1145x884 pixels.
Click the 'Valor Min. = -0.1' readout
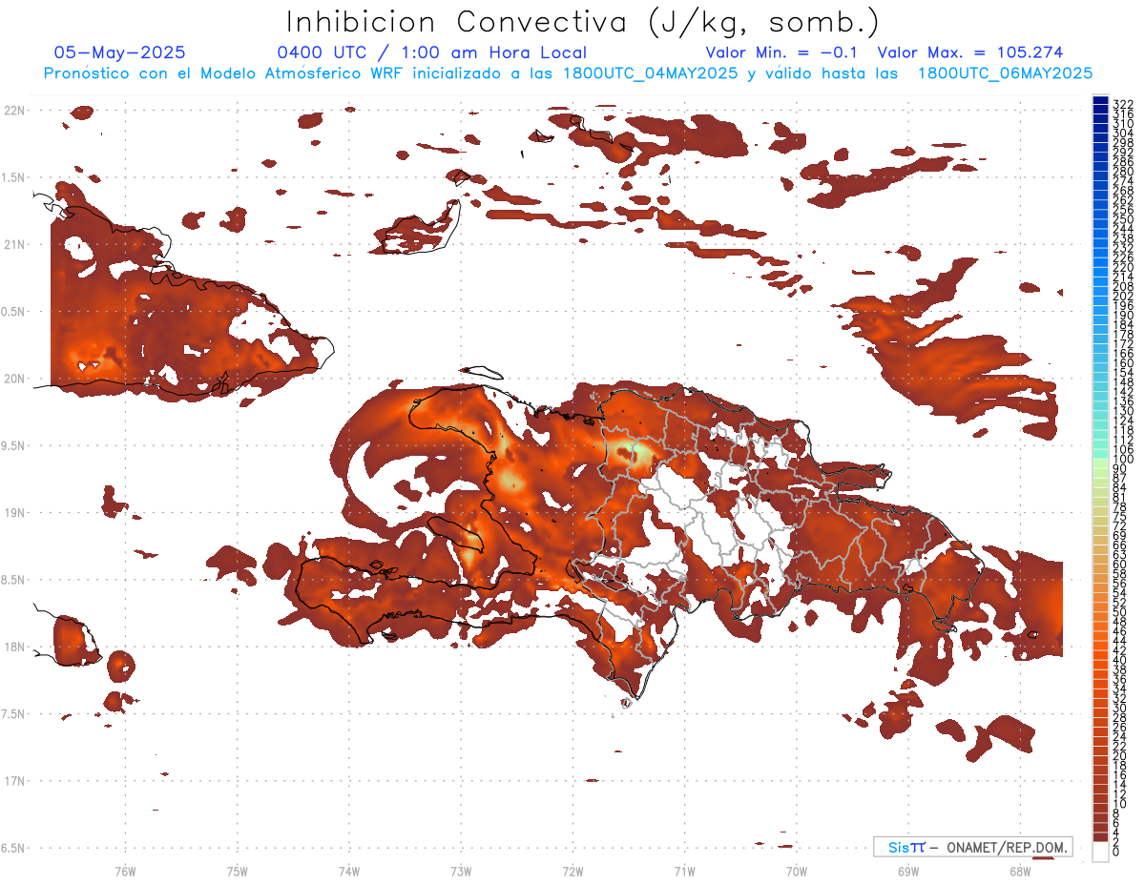click(x=782, y=52)
